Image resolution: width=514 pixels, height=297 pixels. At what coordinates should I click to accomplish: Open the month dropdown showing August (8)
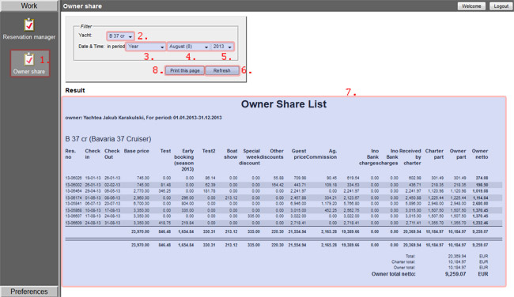[188, 47]
